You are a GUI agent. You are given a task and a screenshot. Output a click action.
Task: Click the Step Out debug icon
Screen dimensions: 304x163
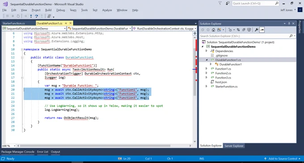(42, 16)
